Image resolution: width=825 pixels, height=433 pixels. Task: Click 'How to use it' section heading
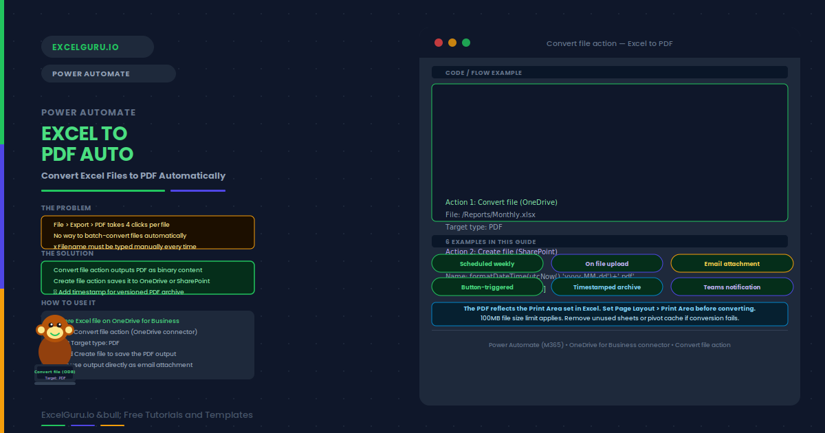pos(68,302)
